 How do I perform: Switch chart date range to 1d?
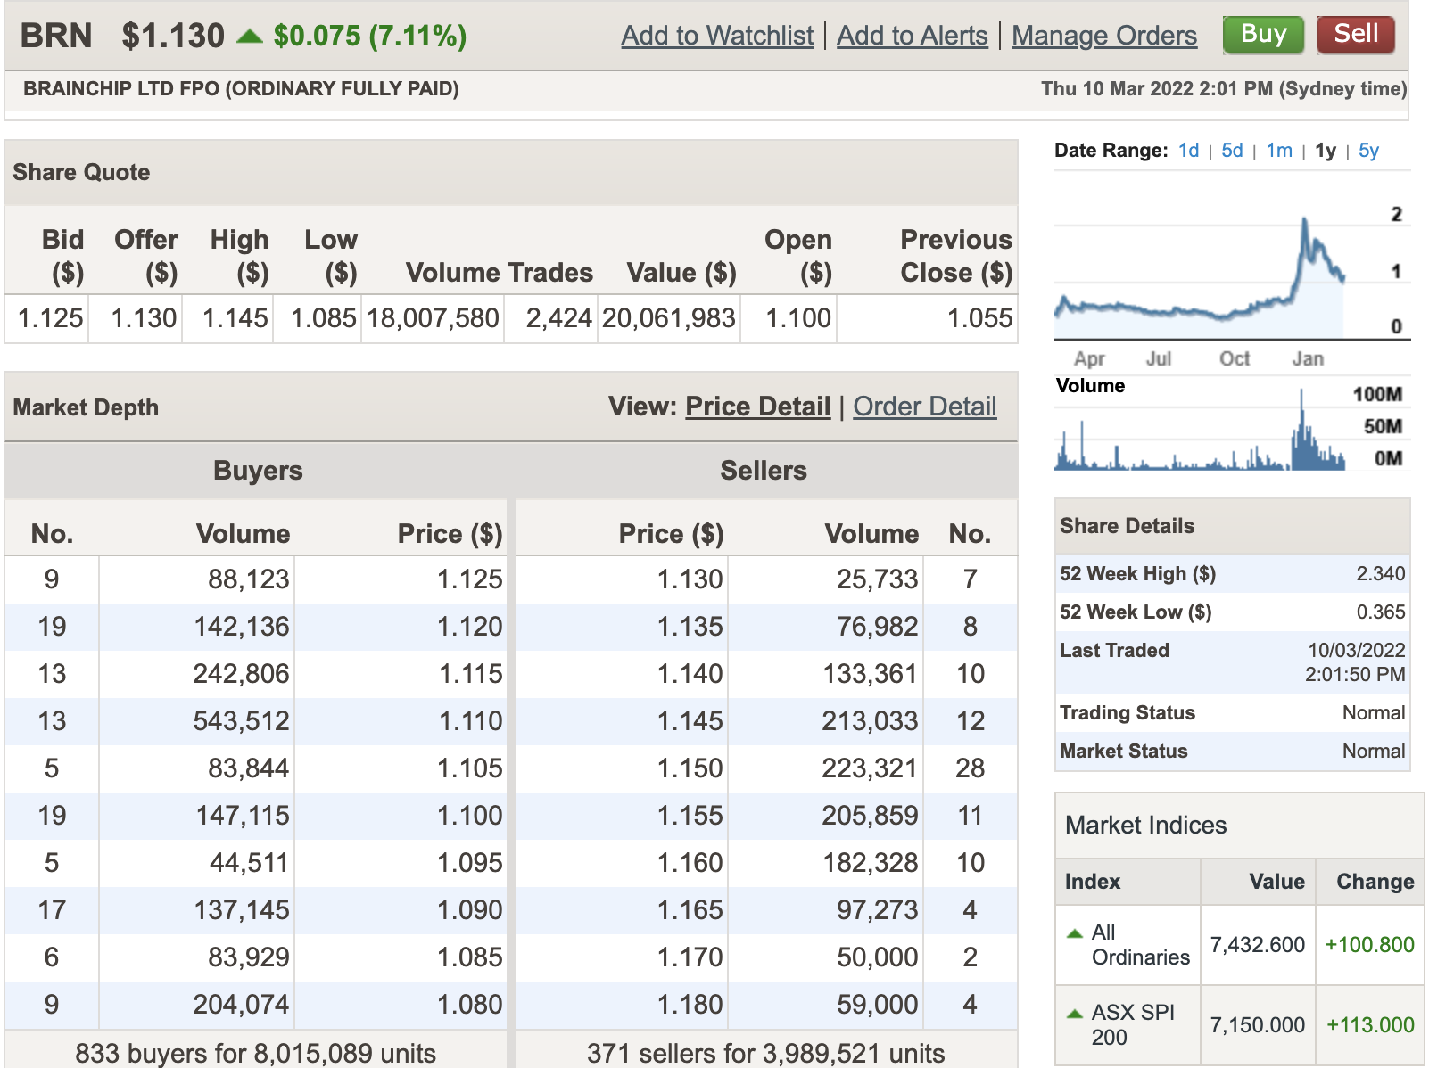1188,151
